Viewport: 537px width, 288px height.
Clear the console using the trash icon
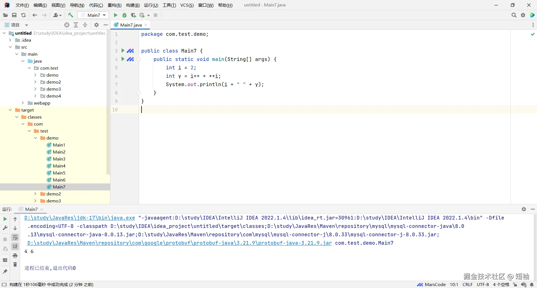click(15, 265)
